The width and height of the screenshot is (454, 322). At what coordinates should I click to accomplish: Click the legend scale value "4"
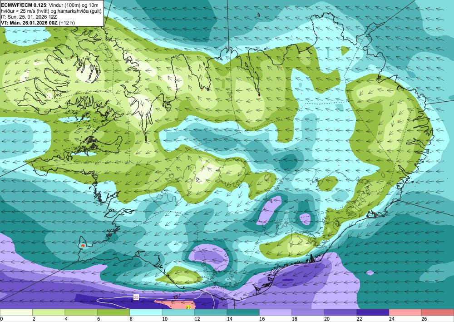(66, 319)
